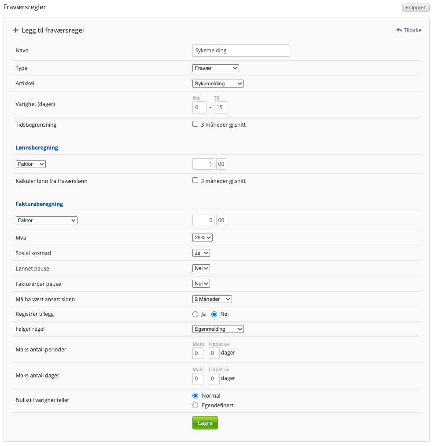
Task: Enable the Tidsbegrensning 3 måneder gj.snitt checkbox
Action: click(195, 124)
